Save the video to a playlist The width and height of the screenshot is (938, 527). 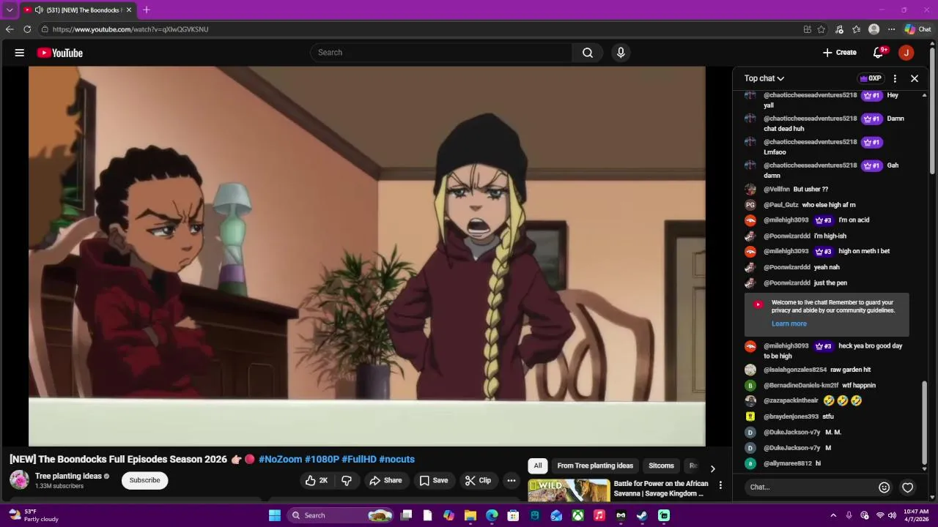(x=433, y=481)
